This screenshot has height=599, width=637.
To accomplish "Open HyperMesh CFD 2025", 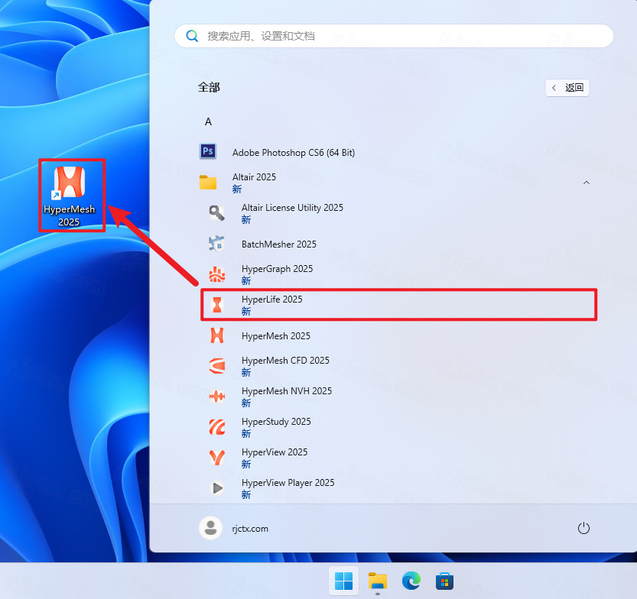I will coord(285,366).
